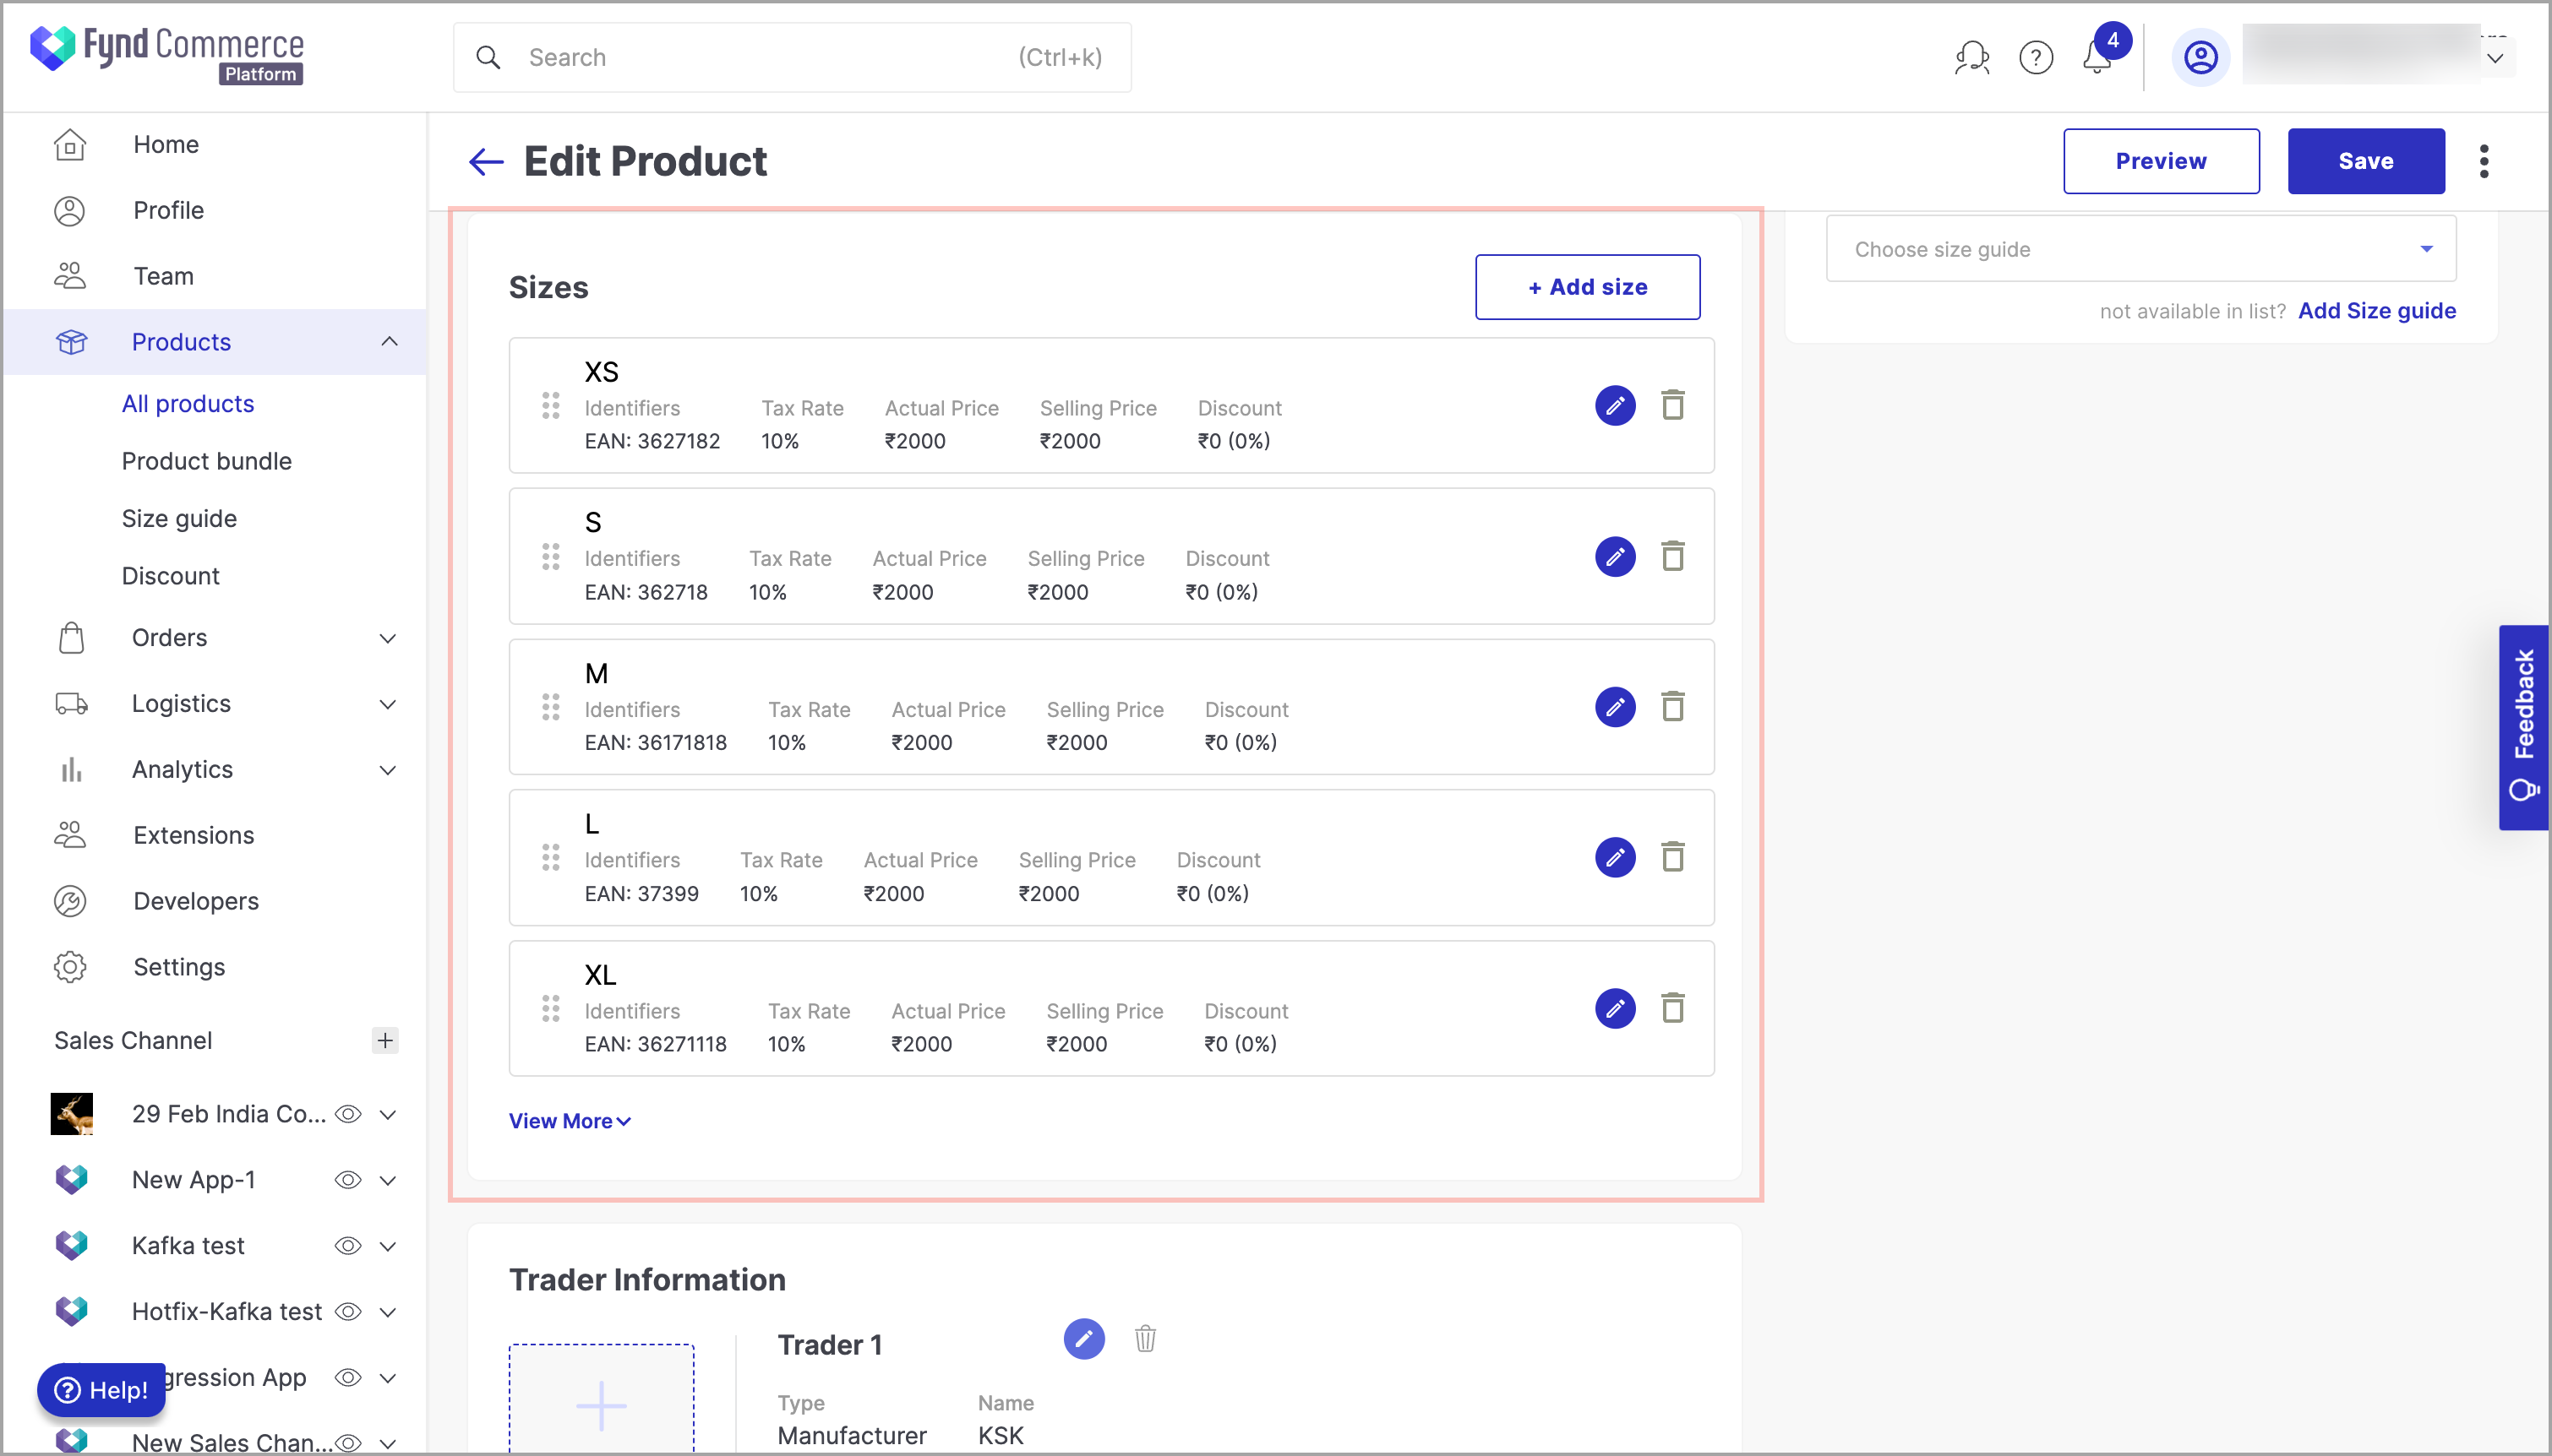Click the drag handle of M size

pos(550,707)
